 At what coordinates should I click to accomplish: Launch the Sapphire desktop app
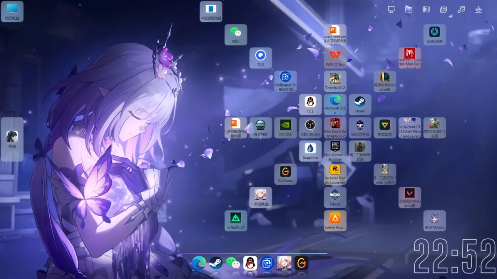(310, 151)
